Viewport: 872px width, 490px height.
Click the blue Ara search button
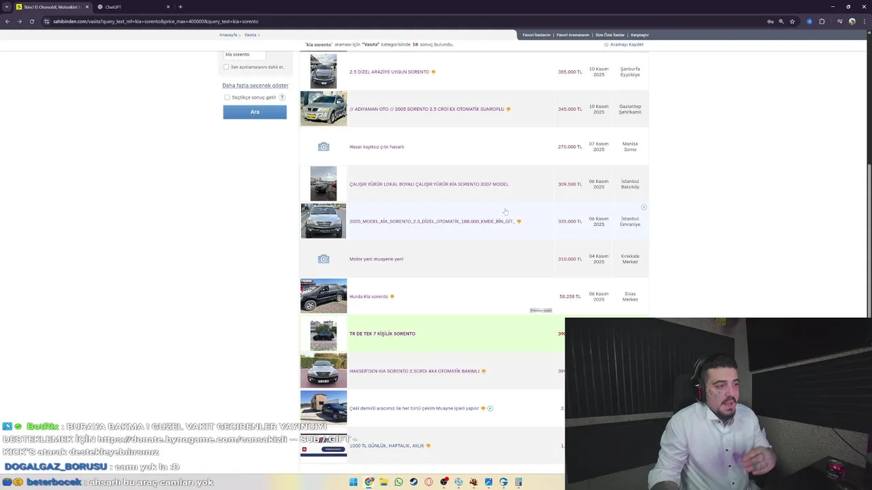pos(255,112)
